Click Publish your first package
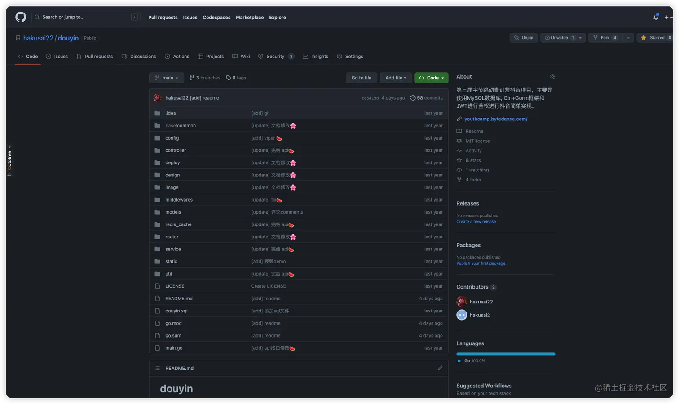The width and height of the screenshot is (679, 404). coord(481,263)
